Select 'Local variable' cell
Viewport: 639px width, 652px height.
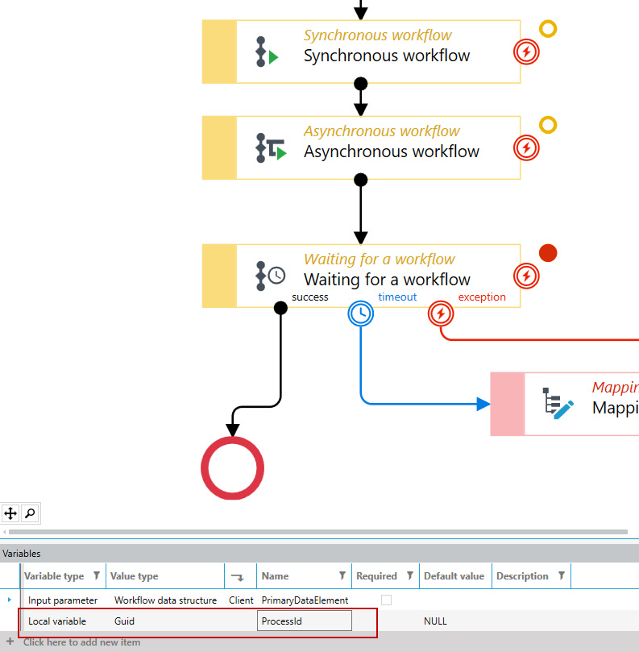click(57, 621)
